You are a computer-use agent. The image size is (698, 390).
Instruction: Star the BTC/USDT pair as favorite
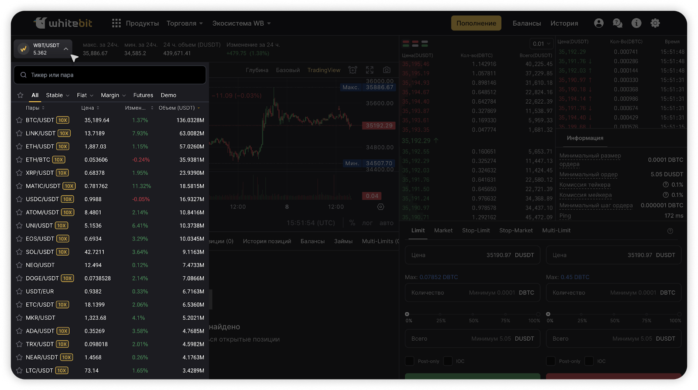19,120
